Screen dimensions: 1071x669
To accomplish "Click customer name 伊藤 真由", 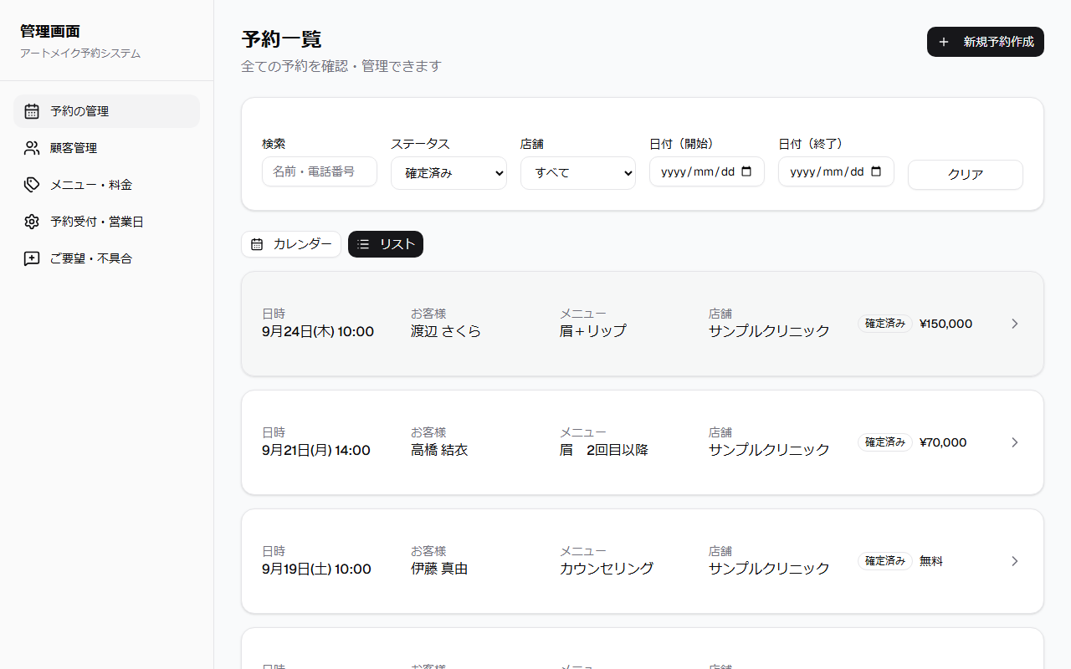I will [439, 569].
